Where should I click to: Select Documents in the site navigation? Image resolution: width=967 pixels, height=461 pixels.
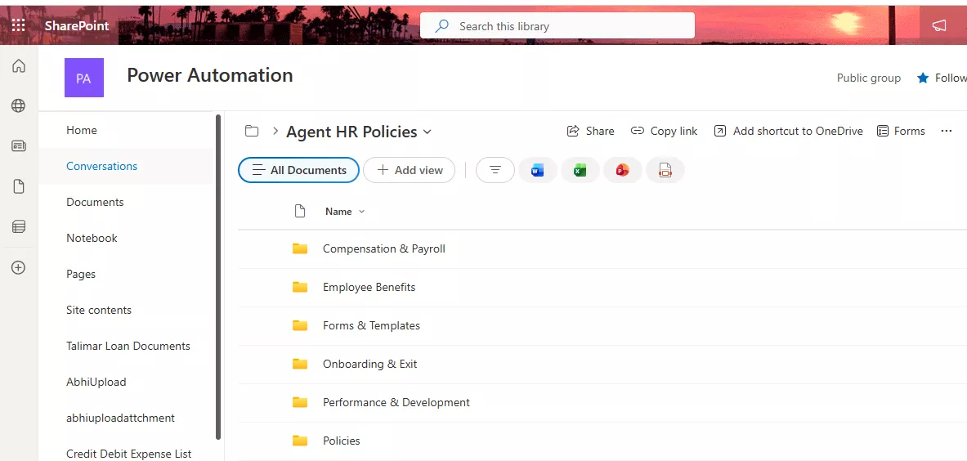(95, 202)
